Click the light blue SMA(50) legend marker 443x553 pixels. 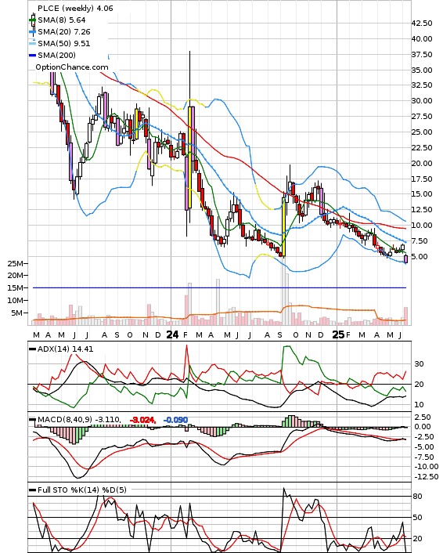click(x=32, y=44)
